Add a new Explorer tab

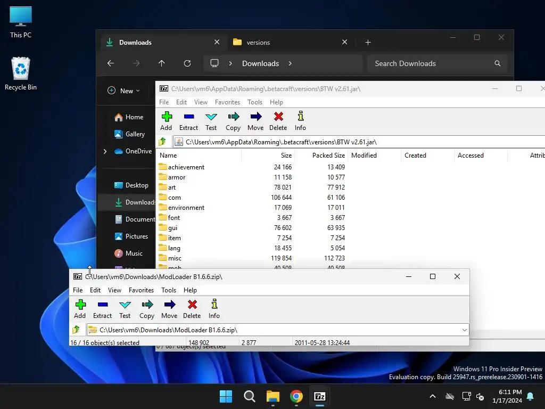(x=368, y=43)
